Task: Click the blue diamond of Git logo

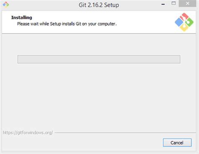Action: [179, 22]
